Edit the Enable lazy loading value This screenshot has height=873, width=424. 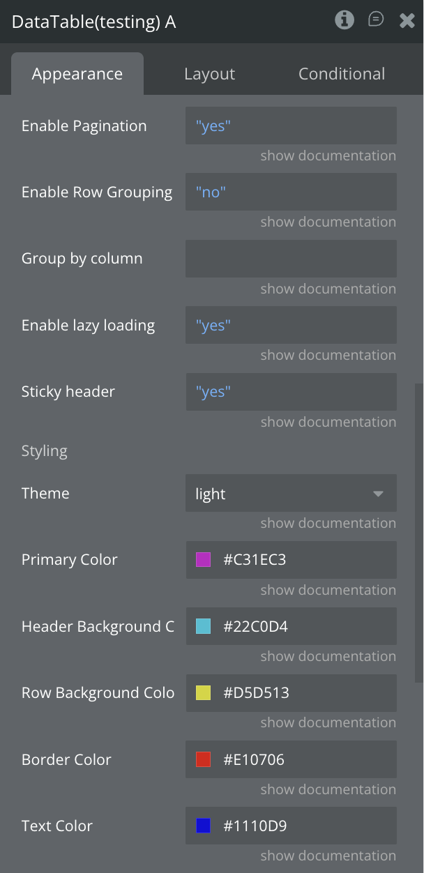pos(291,326)
